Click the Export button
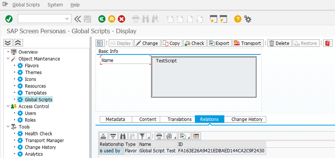Viewport: 335px width, 158px height. [x=220, y=43]
